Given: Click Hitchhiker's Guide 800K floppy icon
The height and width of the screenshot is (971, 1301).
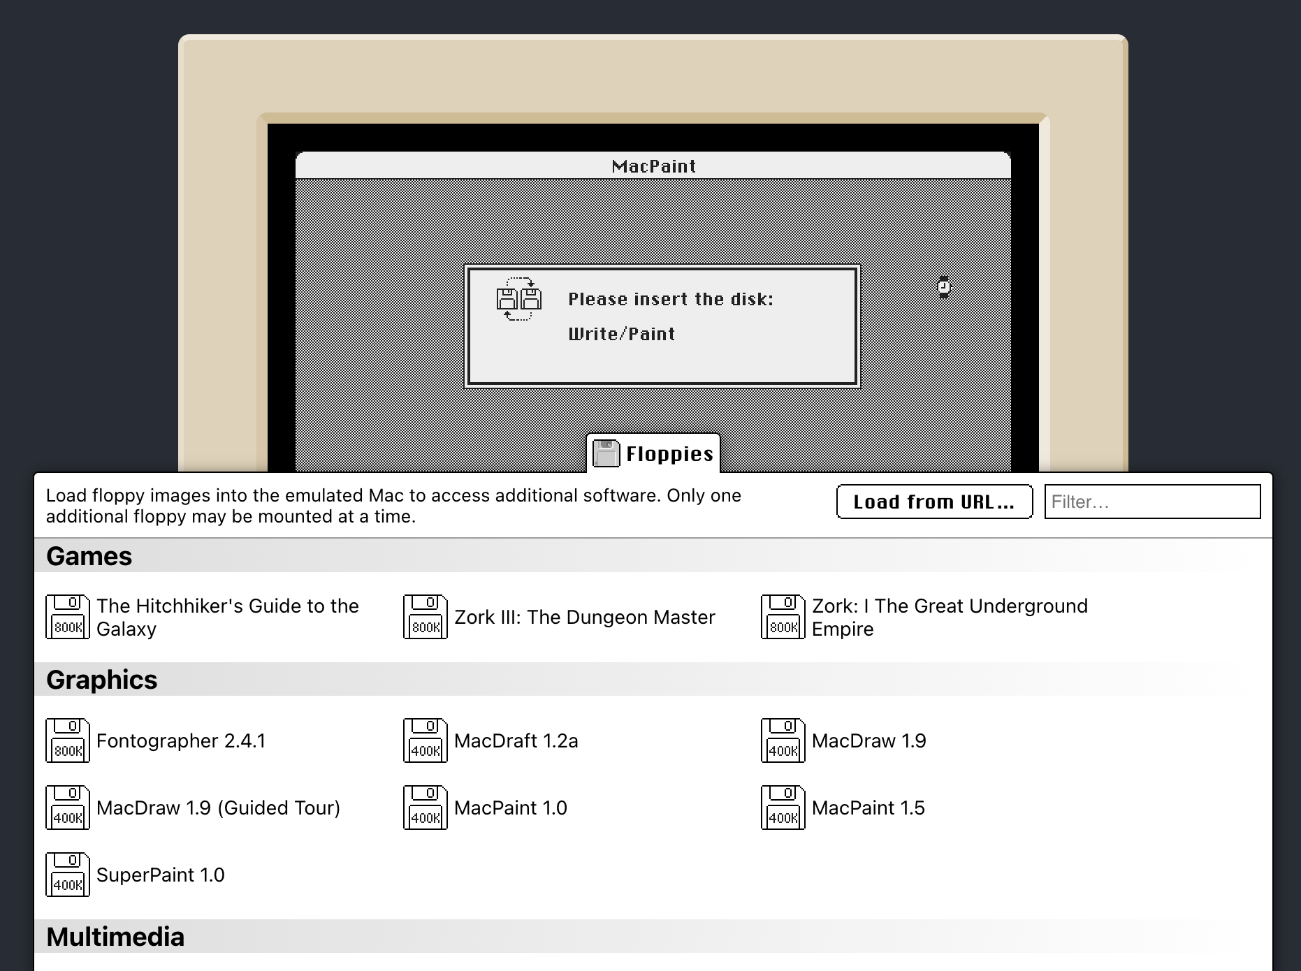Looking at the screenshot, I should pyautogui.click(x=68, y=617).
